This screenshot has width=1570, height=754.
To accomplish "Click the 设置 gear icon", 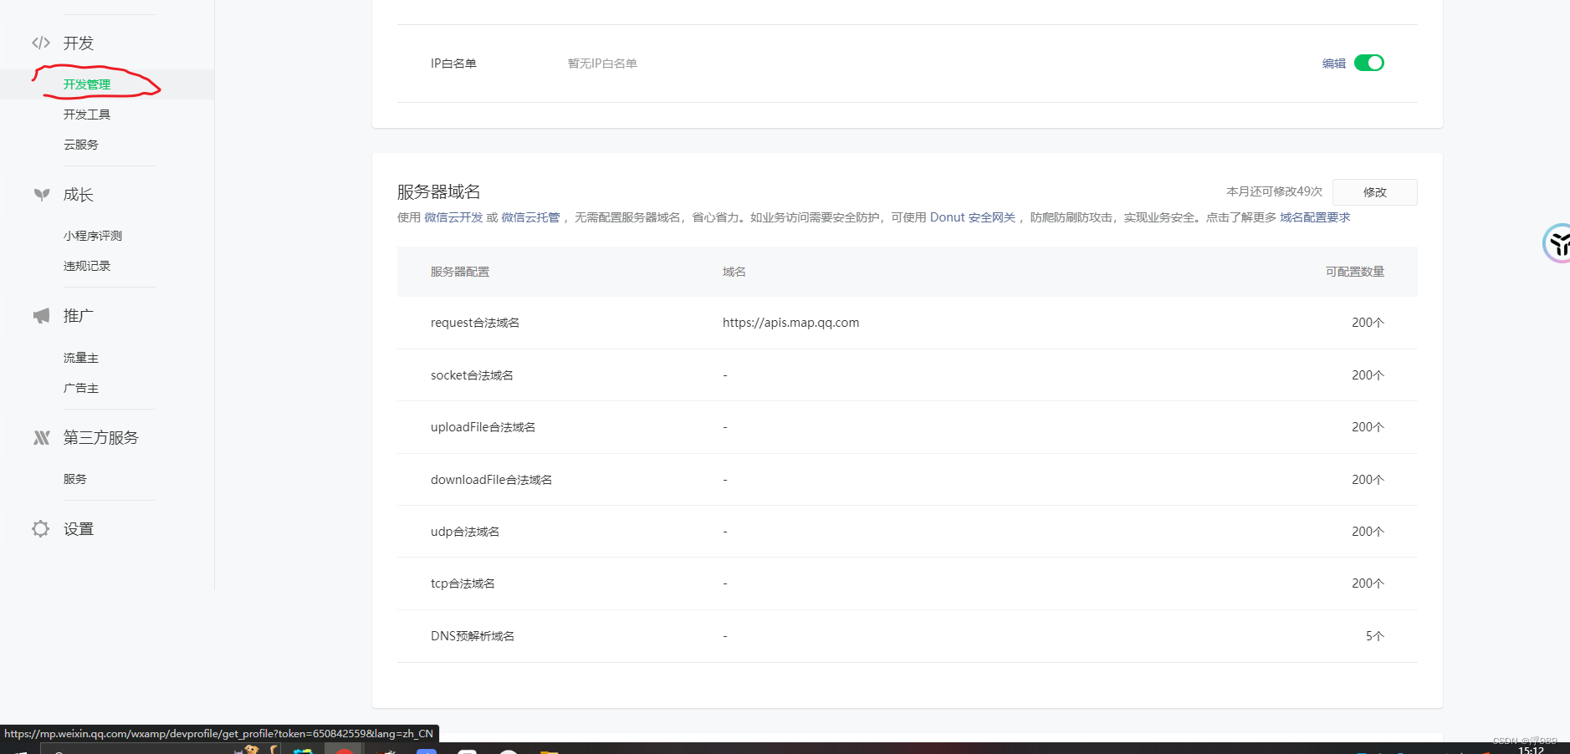I will tap(41, 529).
